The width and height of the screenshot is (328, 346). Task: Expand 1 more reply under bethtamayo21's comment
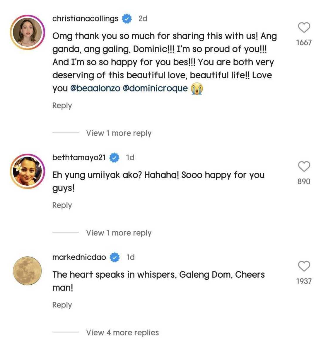(x=119, y=233)
